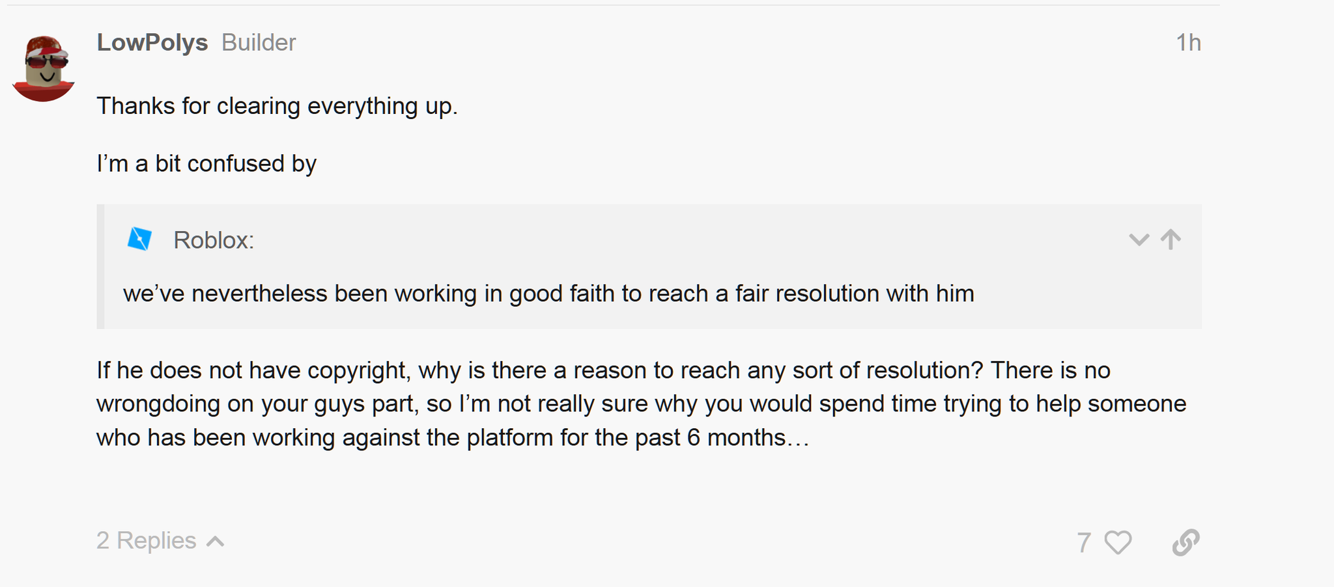This screenshot has width=1334, height=587.
Task: Copy post link with the chain icon
Action: (1186, 542)
